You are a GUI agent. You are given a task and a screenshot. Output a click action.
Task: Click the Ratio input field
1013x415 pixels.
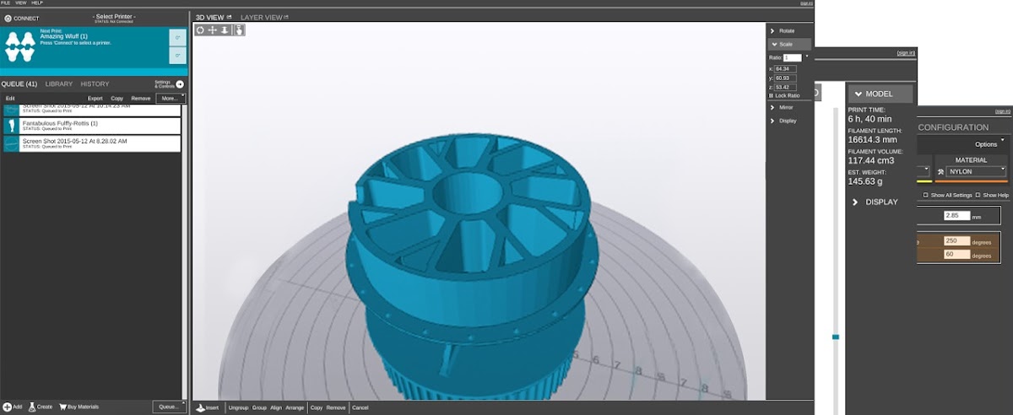click(x=792, y=57)
